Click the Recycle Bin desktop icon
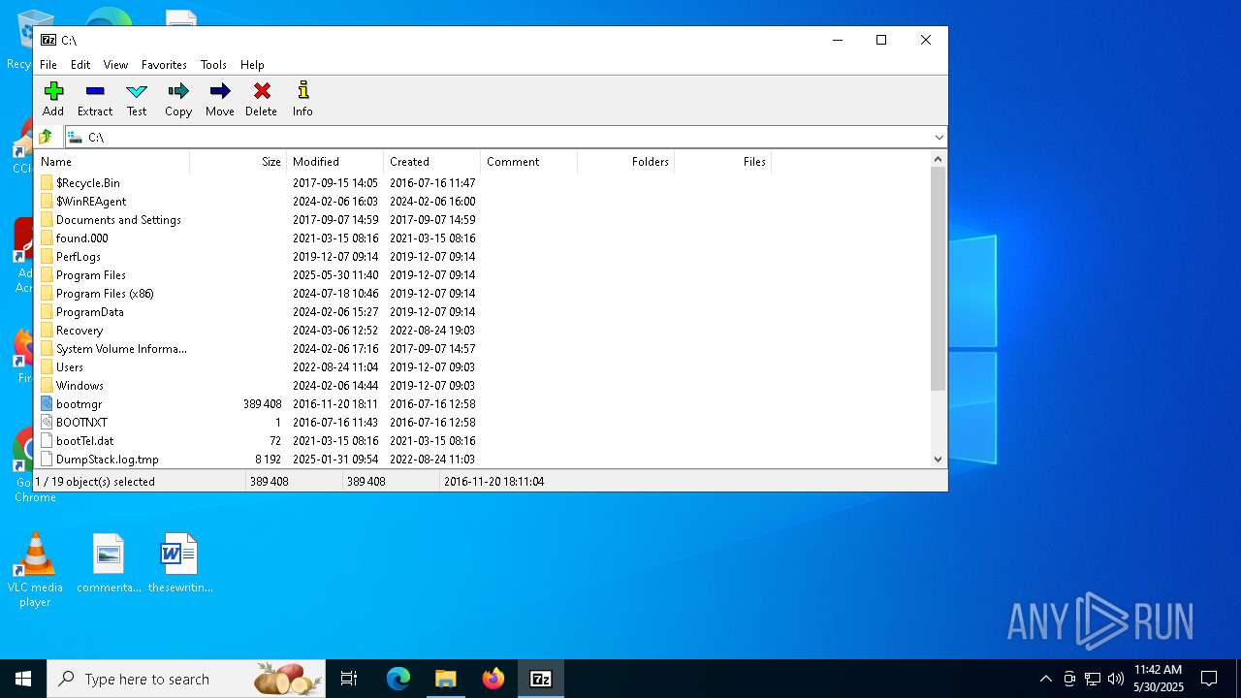The image size is (1241, 698). (x=18, y=40)
